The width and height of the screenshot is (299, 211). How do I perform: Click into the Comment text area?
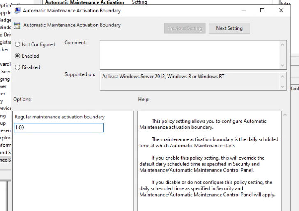[x=190, y=55]
